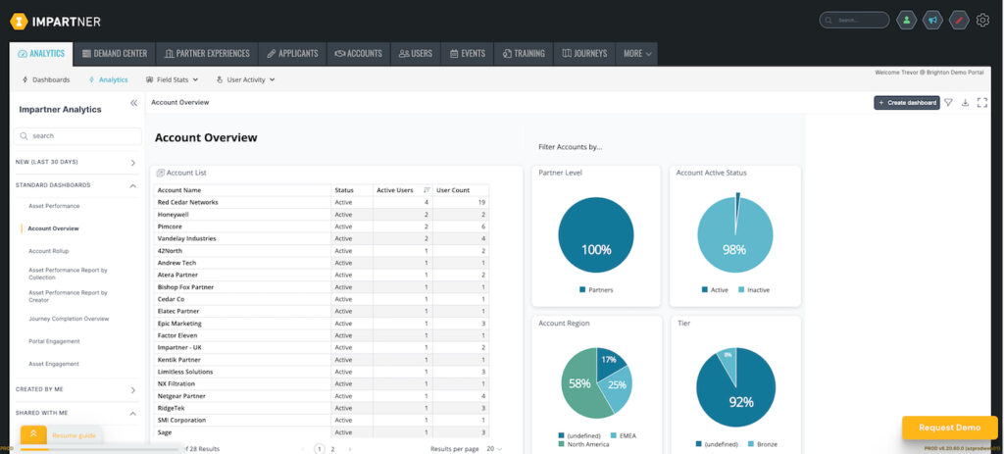Toggle the Partners legend swatch
1004x454 pixels.
582,290
